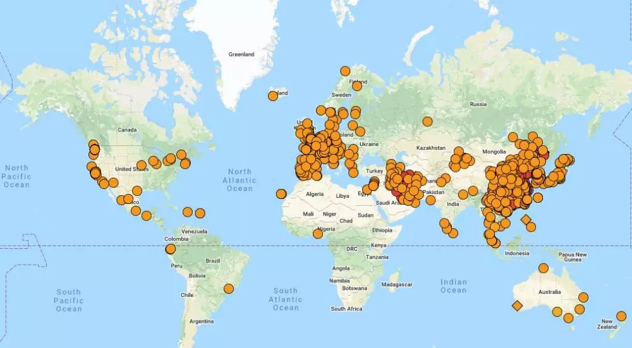Select the eastern Caribbean marker of the pair
Image resolution: width=632 pixels, height=348 pixels.
pos(200,213)
